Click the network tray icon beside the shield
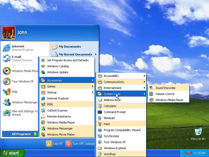 pyautogui.click(x=185, y=153)
